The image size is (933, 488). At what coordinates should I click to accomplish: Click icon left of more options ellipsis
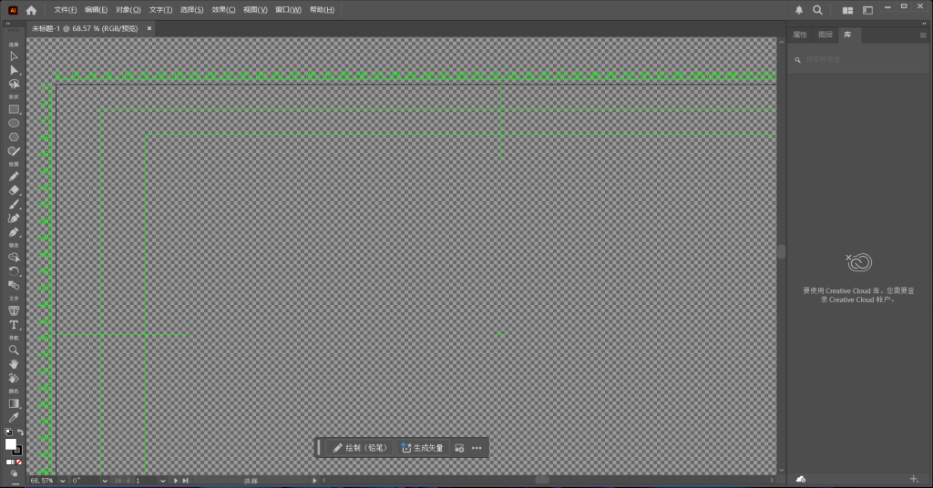click(x=459, y=448)
